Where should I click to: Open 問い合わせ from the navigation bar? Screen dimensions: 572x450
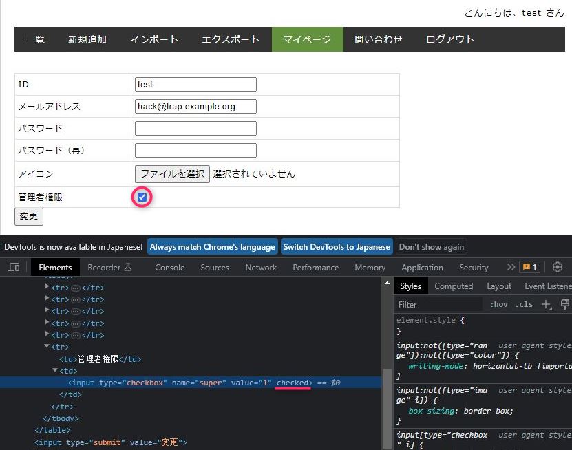[379, 39]
